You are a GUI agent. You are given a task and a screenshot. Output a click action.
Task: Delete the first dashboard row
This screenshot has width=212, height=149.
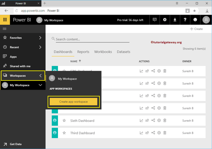165,71
